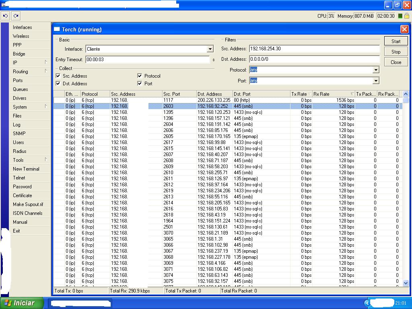The image size is (412, 309).
Task: Click the Start button in Torch
Action: [396, 41]
